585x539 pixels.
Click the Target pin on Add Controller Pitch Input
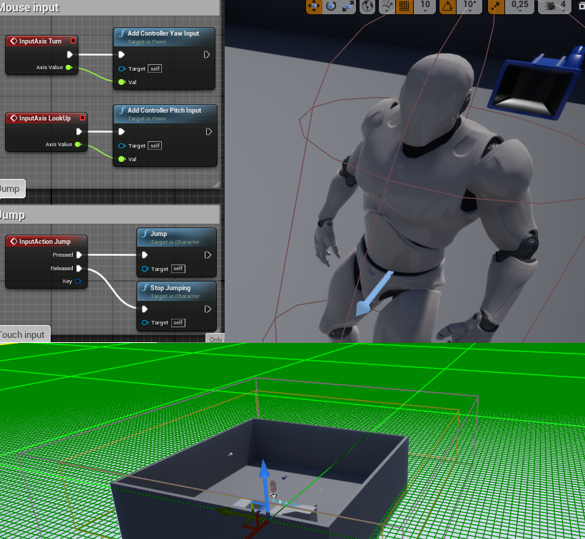point(121,145)
